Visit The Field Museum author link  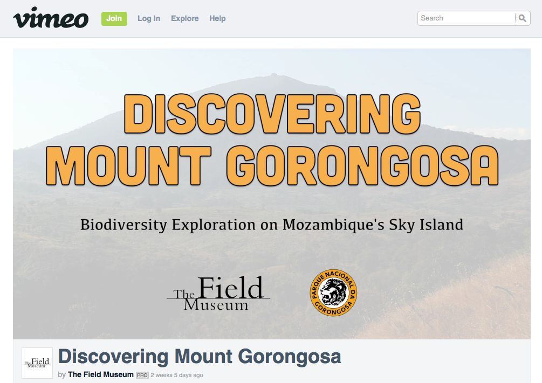[101, 374]
